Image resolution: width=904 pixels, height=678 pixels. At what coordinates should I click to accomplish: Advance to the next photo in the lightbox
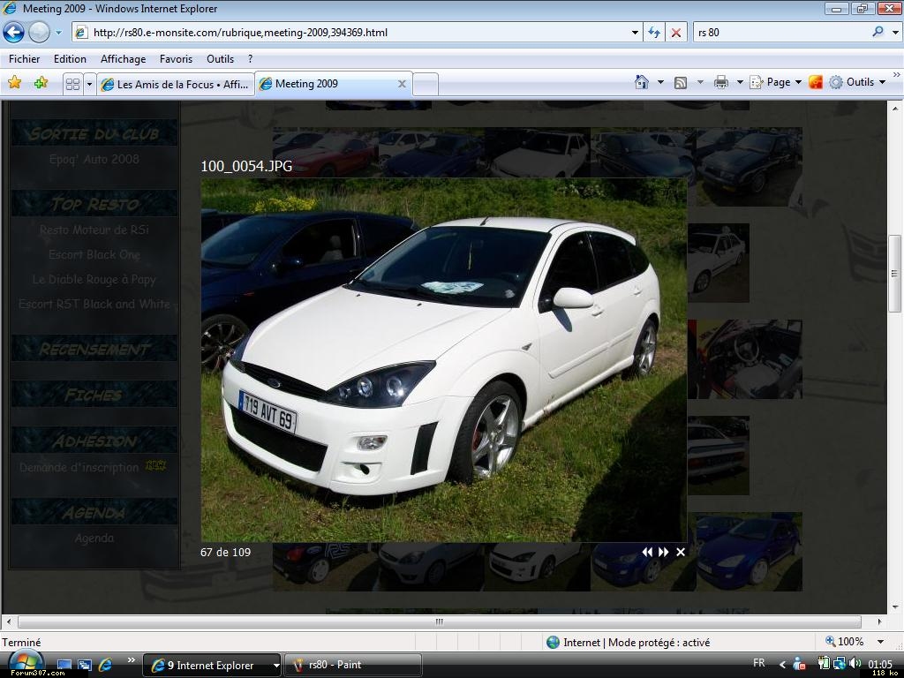663,552
